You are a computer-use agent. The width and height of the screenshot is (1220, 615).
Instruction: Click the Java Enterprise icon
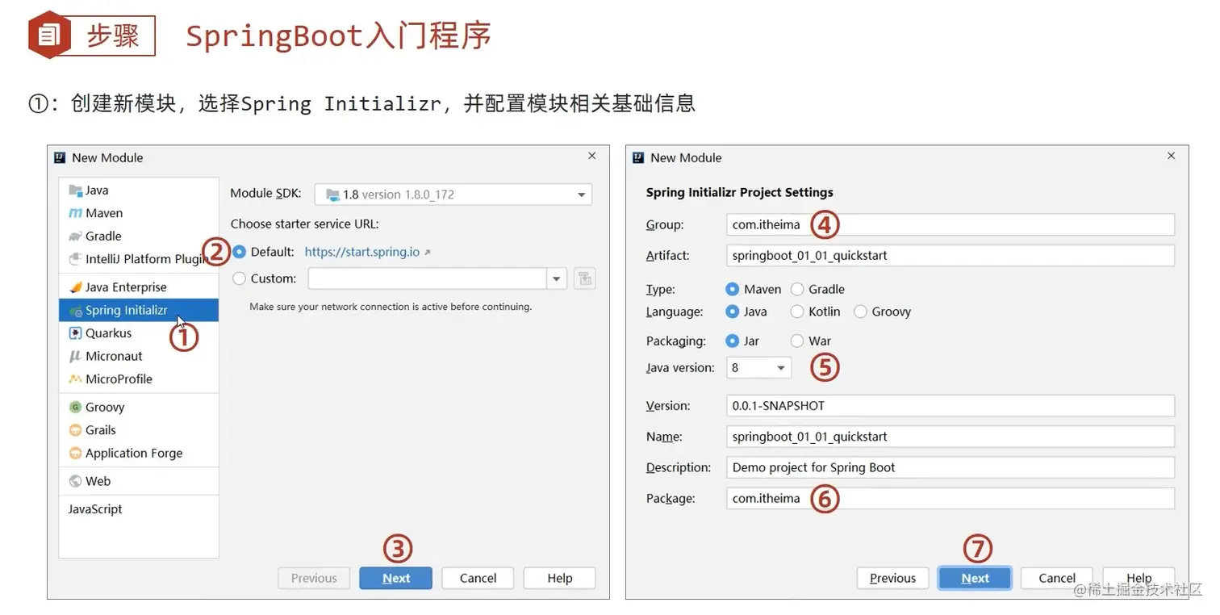(74, 287)
